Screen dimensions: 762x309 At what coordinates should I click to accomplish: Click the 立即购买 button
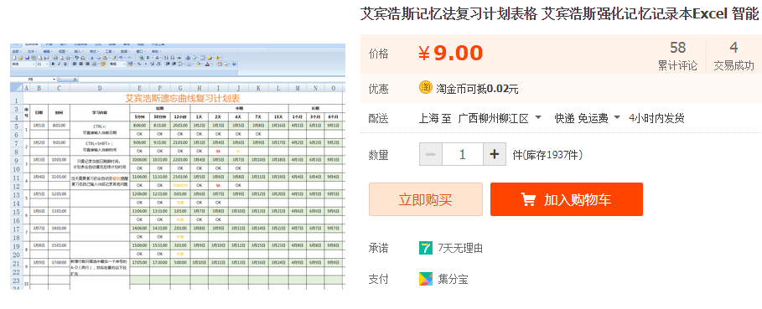(x=426, y=199)
